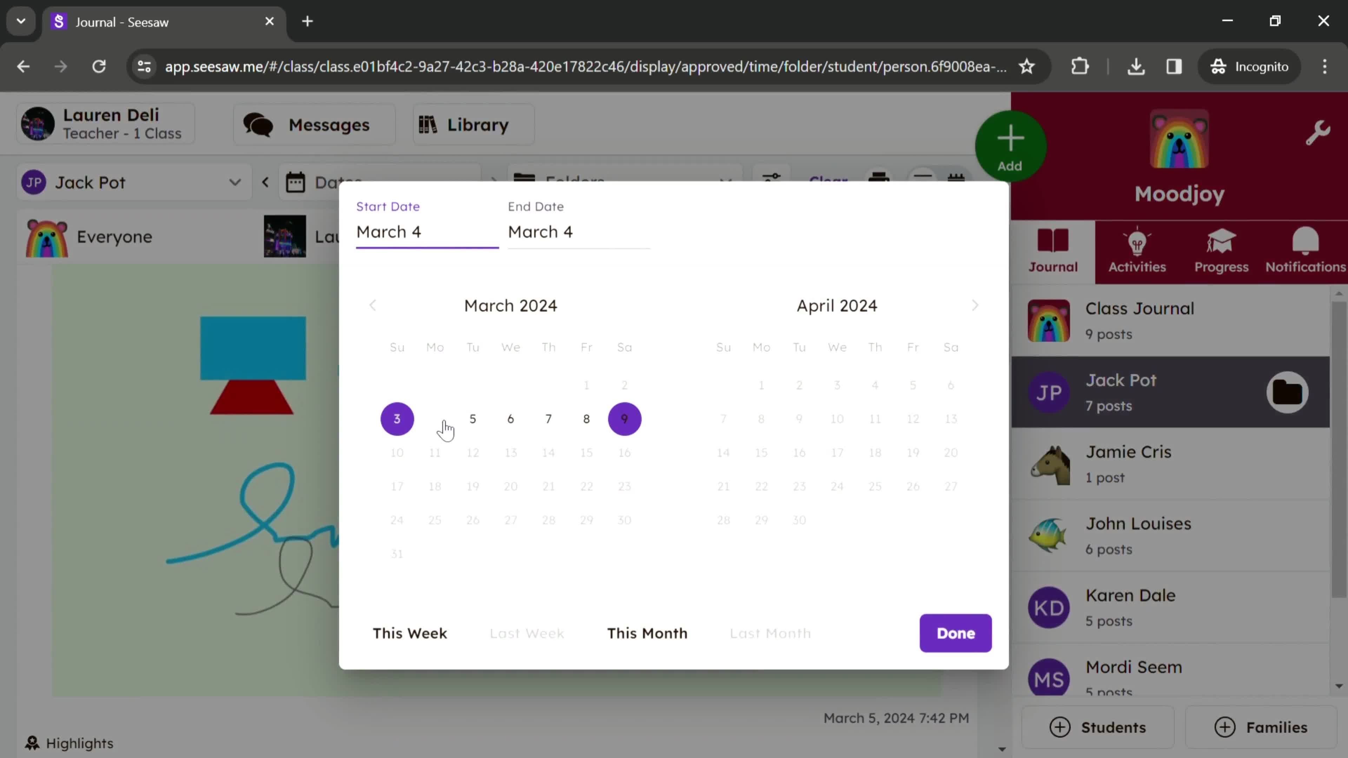The height and width of the screenshot is (758, 1348).
Task: Bookmark this page with the star
Action: (x=1027, y=66)
